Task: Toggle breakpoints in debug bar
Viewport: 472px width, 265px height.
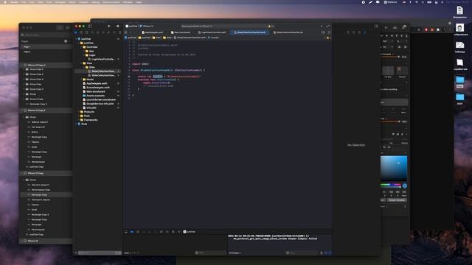Action: point(132,232)
